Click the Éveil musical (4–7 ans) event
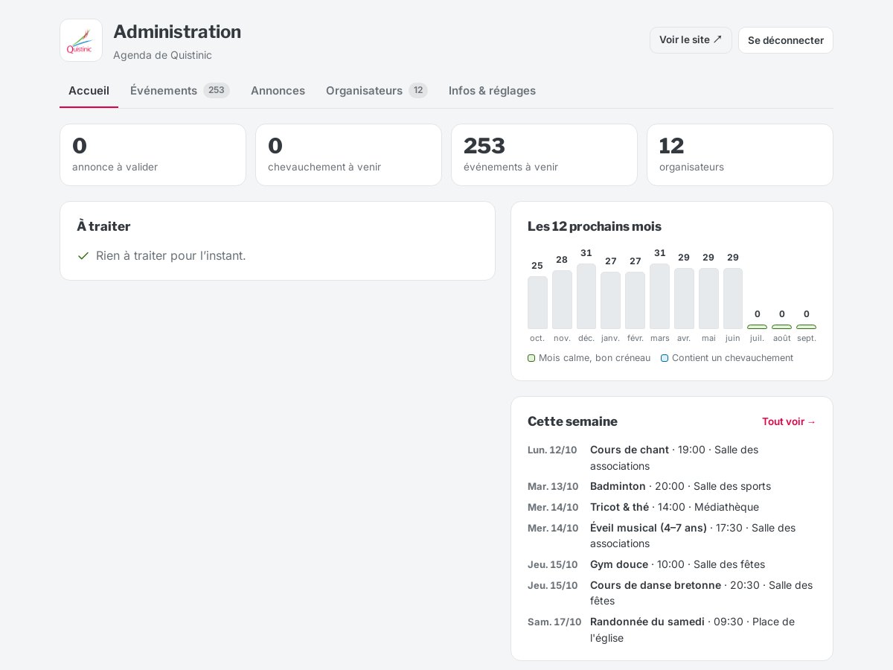The image size is (893, 670). click(672, 536)
